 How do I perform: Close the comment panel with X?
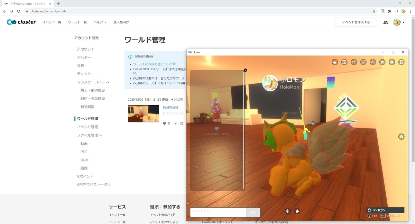[x=245, y=70]
